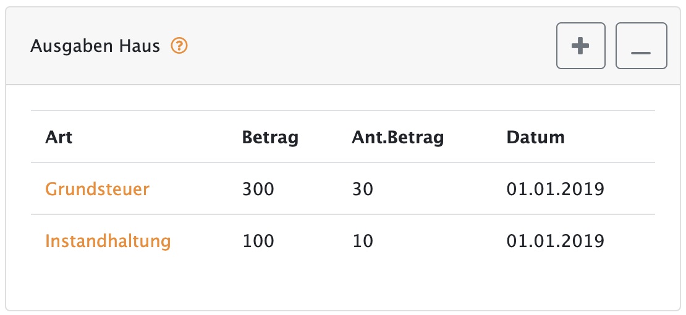
Task: Click the Ausgaben Haus panel title
Action: click(95, 46)
